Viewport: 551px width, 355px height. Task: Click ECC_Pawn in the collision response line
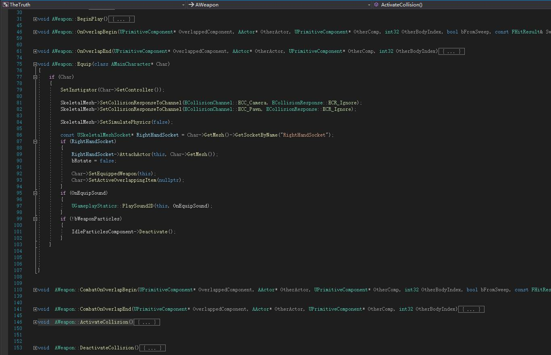pos(250,109)
